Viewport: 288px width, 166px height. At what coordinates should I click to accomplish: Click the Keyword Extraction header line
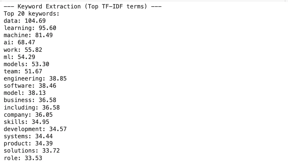point(83,7)
